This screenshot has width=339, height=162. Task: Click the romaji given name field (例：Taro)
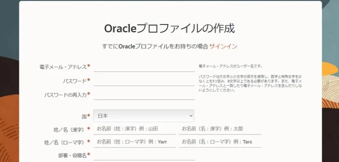tap(220, 142)
